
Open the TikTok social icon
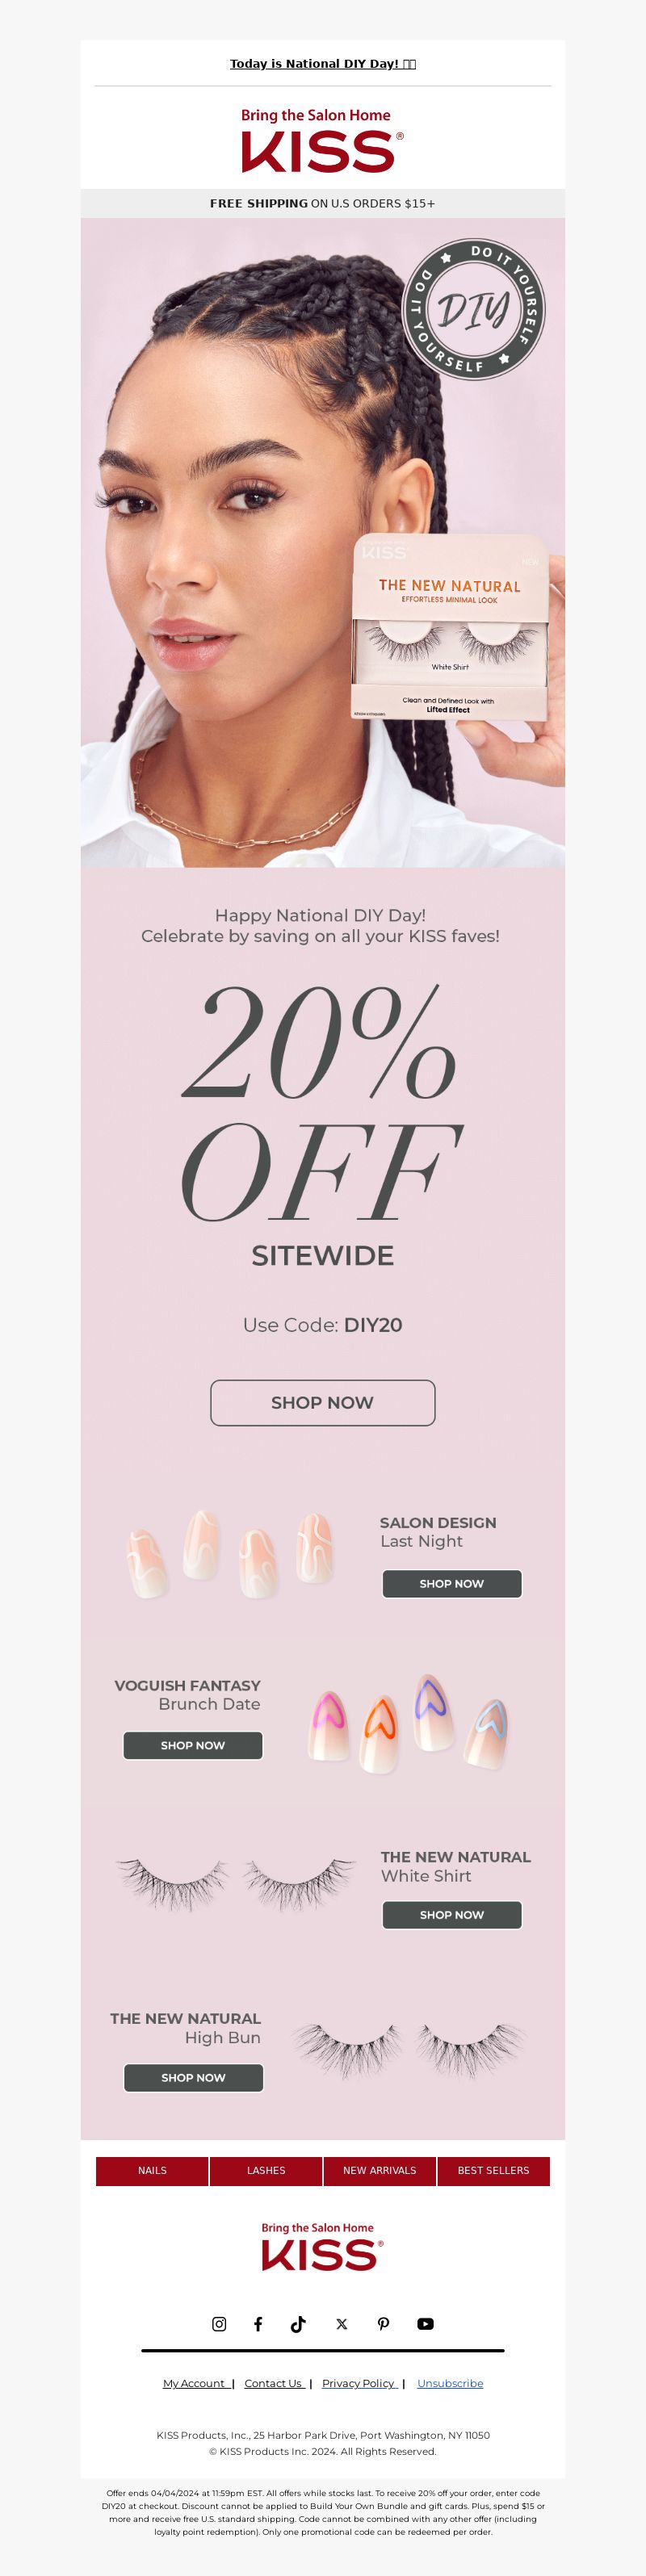click(298, 2324)
